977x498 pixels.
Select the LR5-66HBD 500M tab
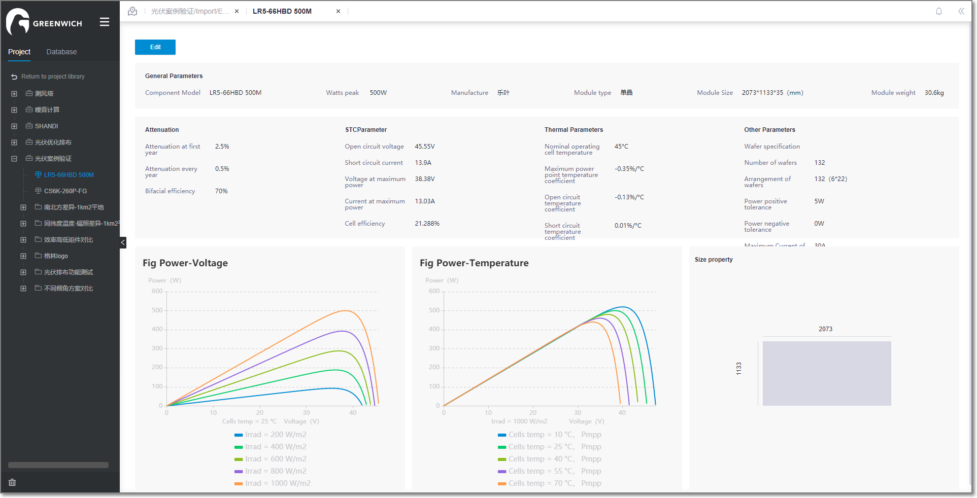coord(282,11)
